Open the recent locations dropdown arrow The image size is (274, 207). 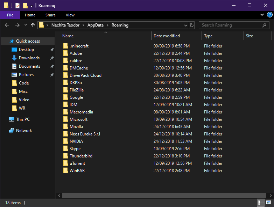tap(26, 25)
